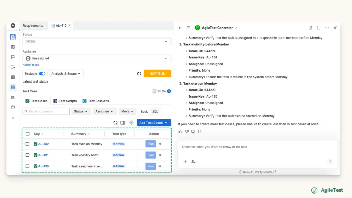Click the copy icon below the AI response

[x=193, y=131]
